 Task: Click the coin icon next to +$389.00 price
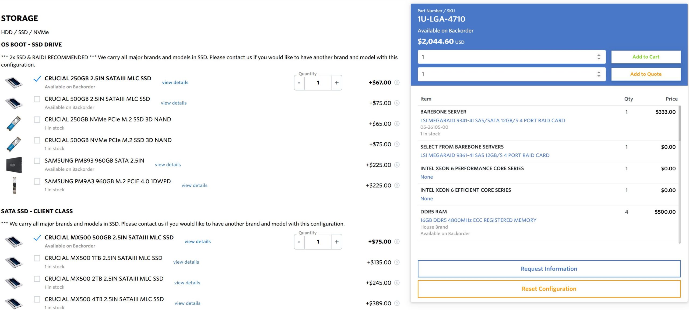[397, 303]
